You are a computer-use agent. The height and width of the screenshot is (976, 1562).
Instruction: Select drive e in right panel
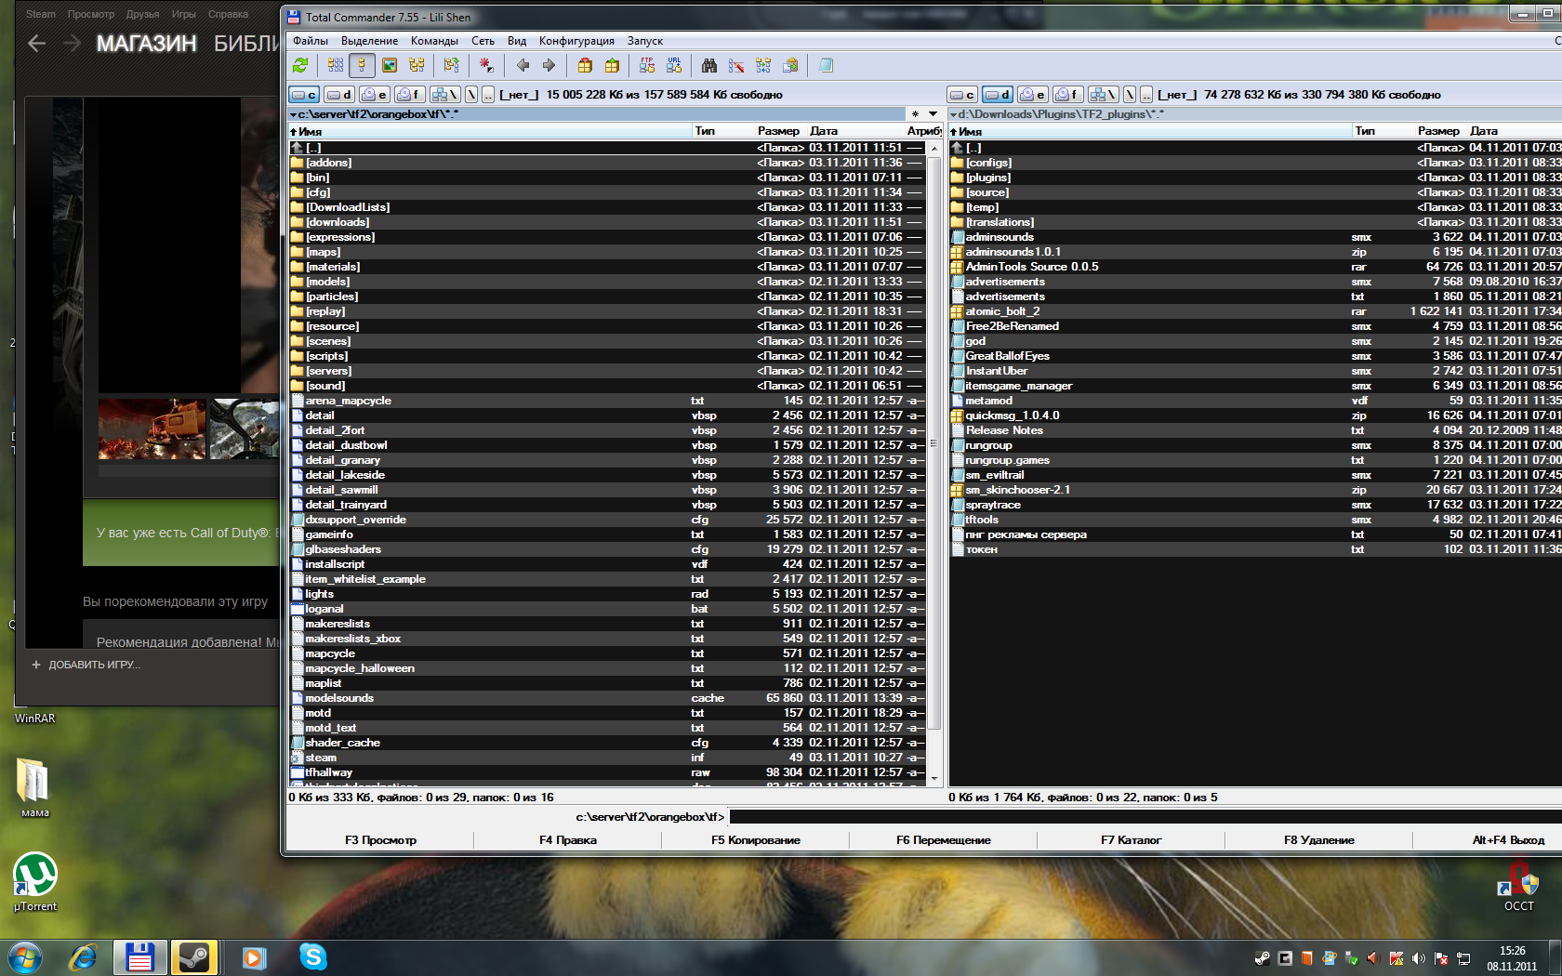point(1033,95)
